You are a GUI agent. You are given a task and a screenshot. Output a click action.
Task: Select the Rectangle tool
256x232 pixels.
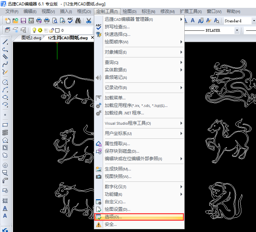(5, 125)
